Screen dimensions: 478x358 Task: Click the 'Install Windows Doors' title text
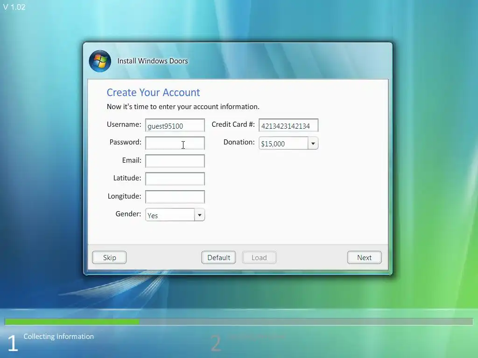[153, 61]
